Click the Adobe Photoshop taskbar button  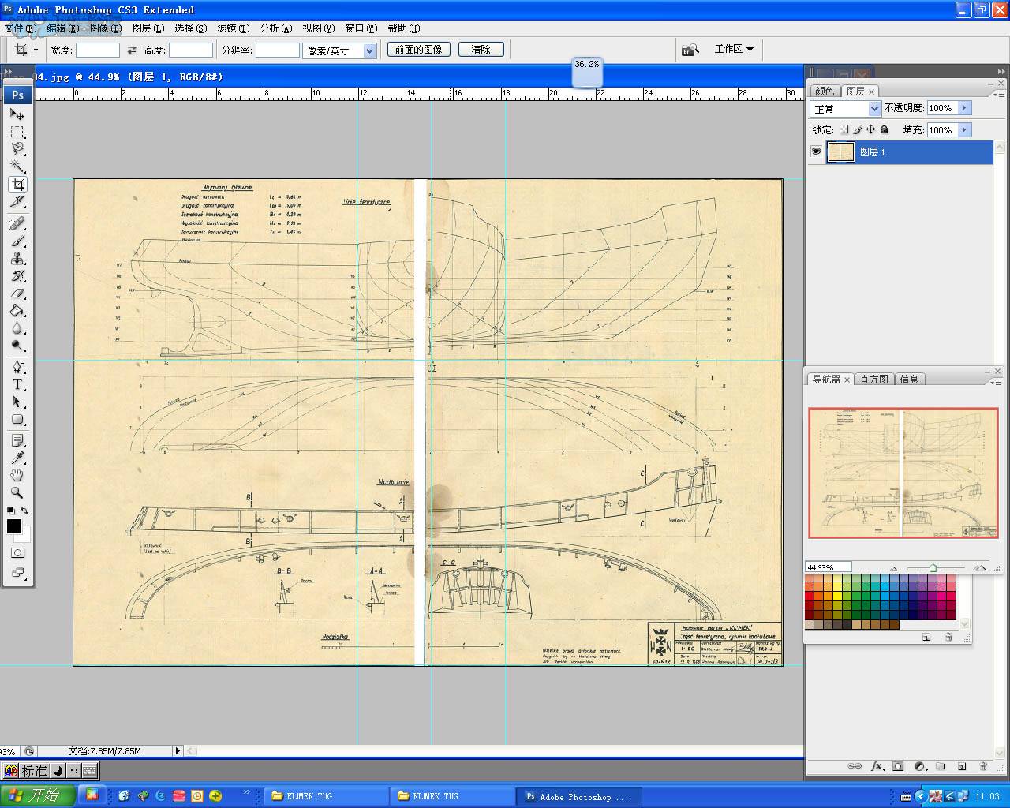(x=579, y=797)
